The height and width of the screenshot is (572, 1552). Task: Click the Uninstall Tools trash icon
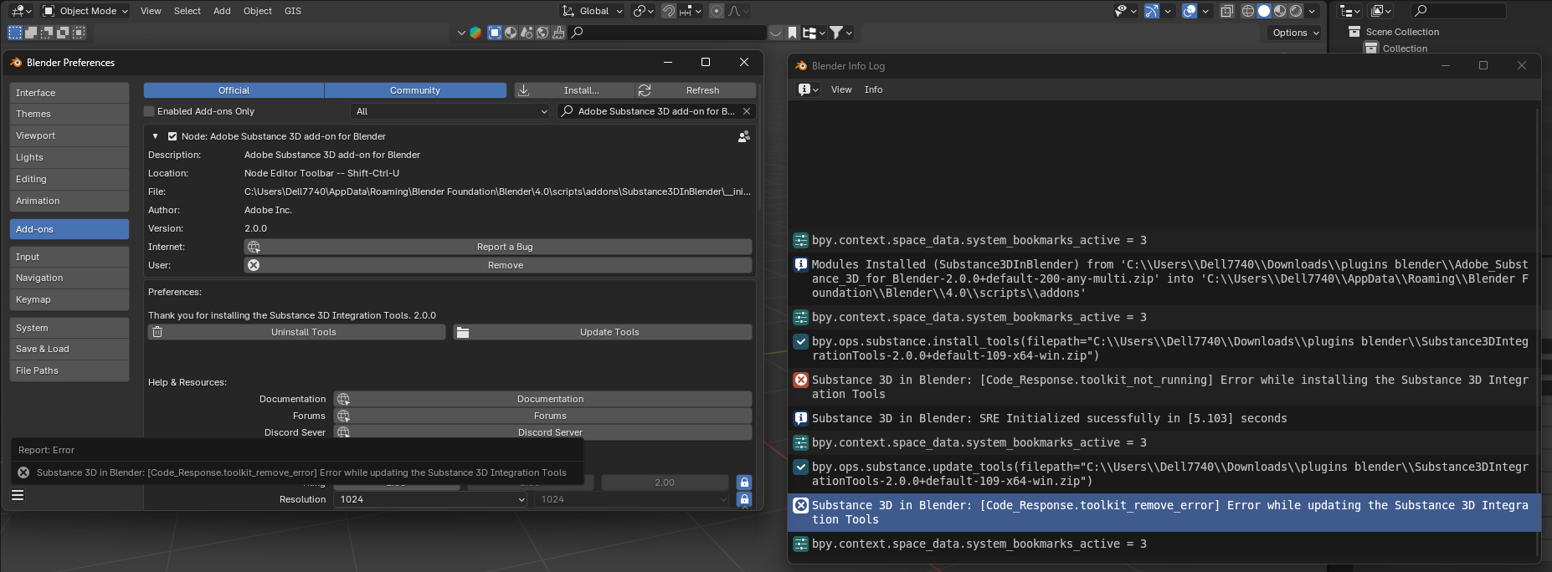point(157,332)
